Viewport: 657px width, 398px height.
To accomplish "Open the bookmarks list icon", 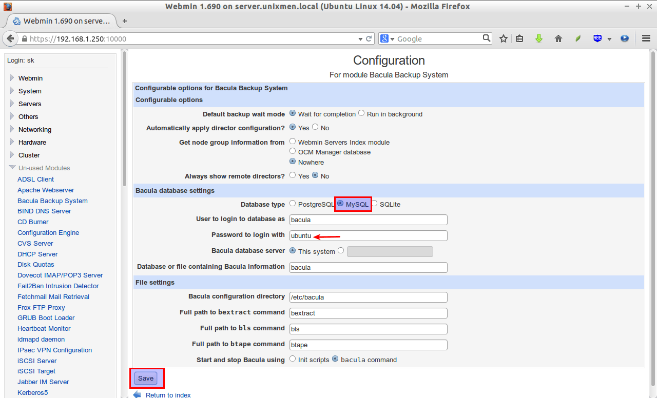I will pos(519,38).
